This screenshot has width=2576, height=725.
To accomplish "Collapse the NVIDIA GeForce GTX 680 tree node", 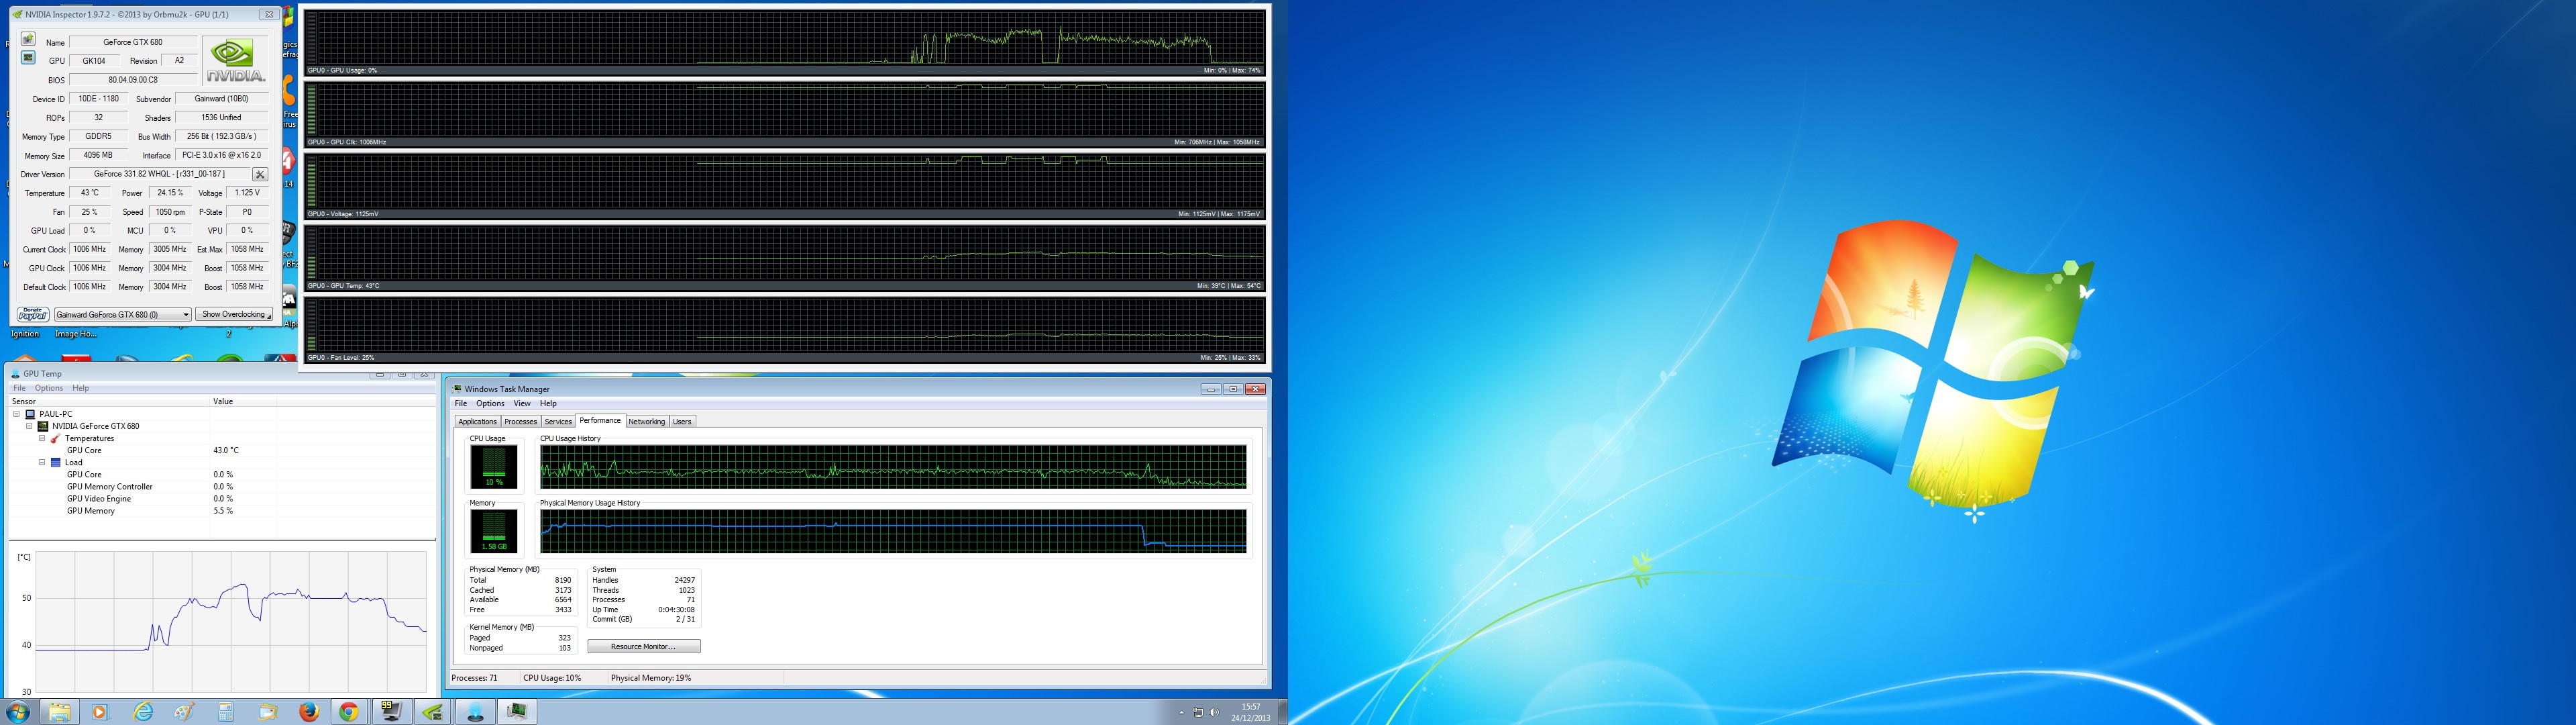I will point(29,426).
